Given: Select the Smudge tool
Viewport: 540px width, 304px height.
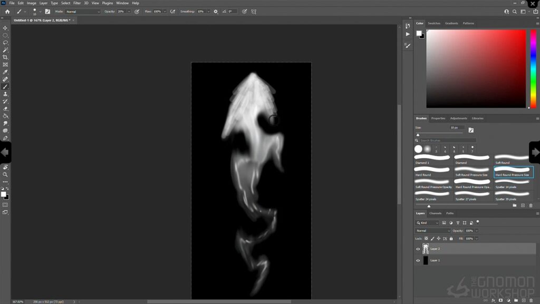Looking at the screenshot, I should 5,123.
